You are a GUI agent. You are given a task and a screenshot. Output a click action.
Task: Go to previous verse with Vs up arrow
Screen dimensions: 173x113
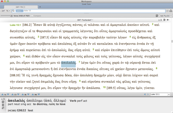[2, 95]
